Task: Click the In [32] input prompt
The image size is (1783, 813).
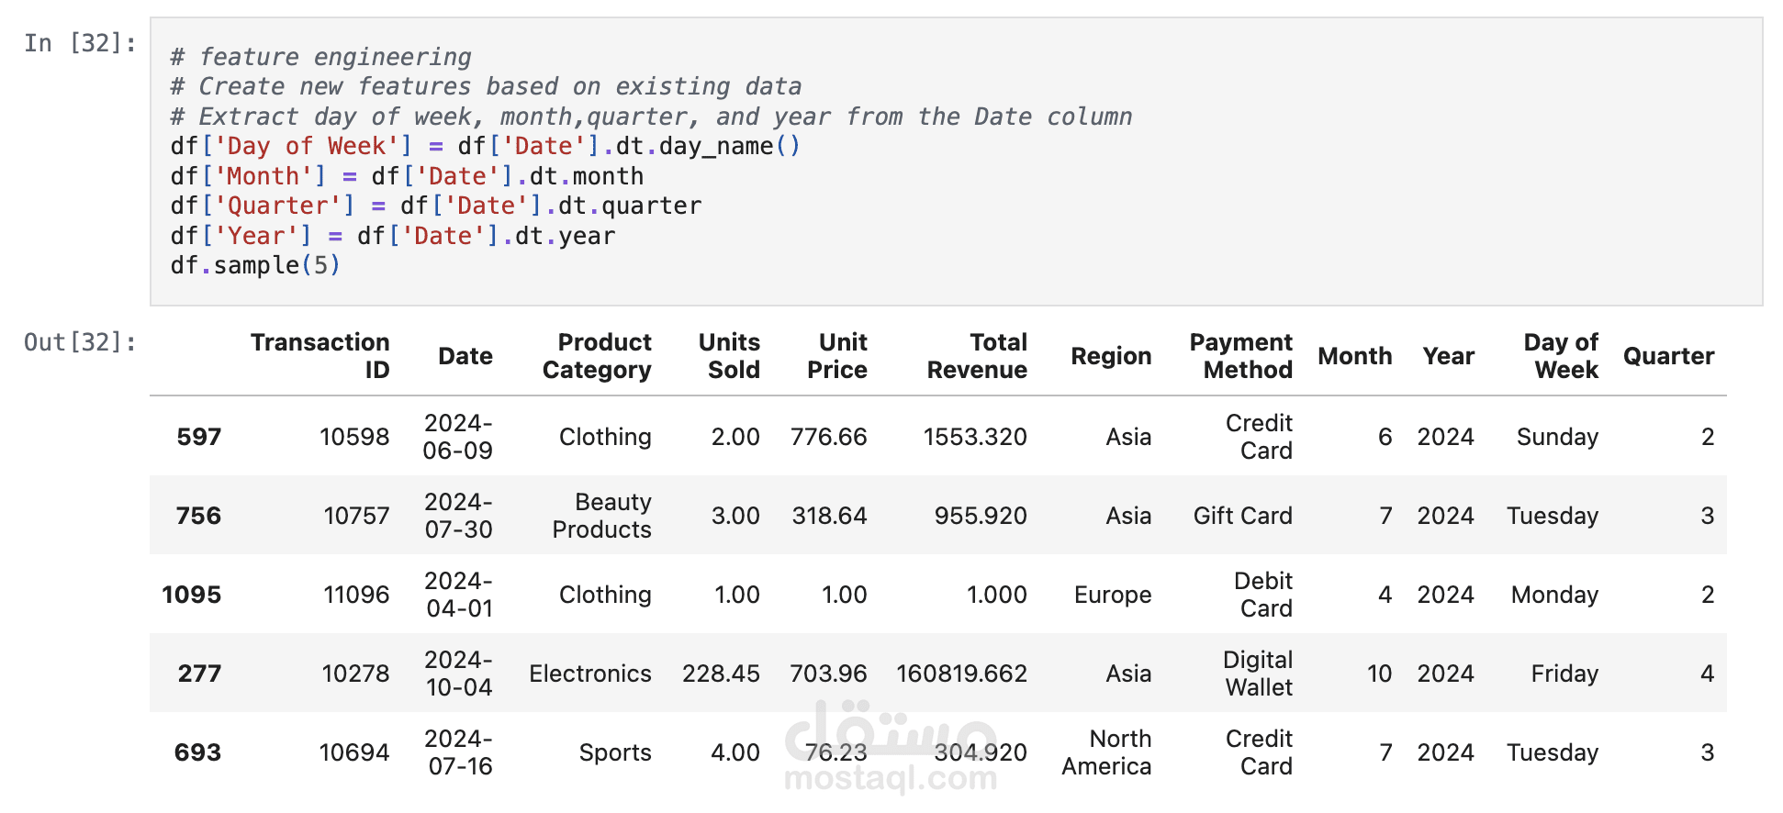Action: (80, 43)
